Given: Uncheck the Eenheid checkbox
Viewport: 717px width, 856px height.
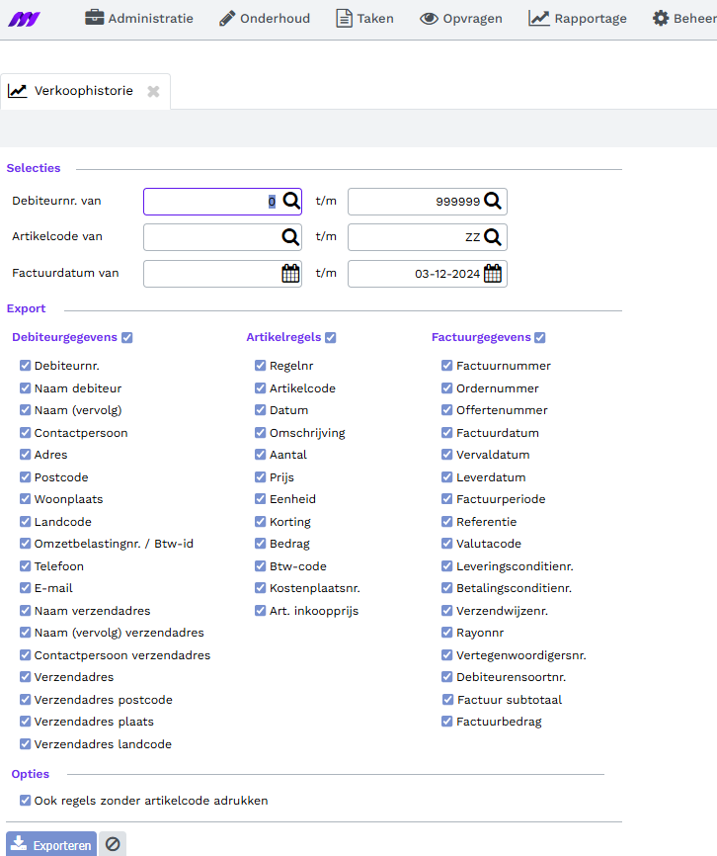Looking at the screenshot, I should pos(260,498).
